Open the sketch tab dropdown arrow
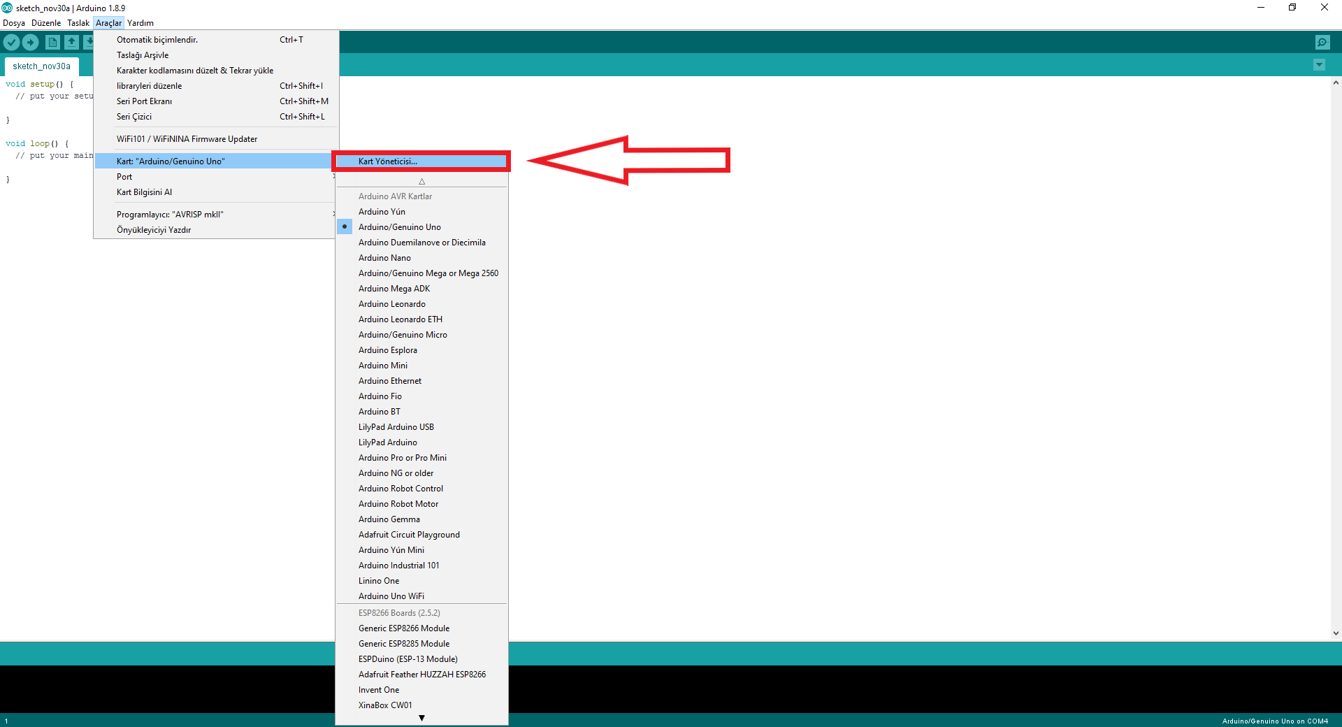Viewport: 1342px width, 727px height. click(1319, 64)
